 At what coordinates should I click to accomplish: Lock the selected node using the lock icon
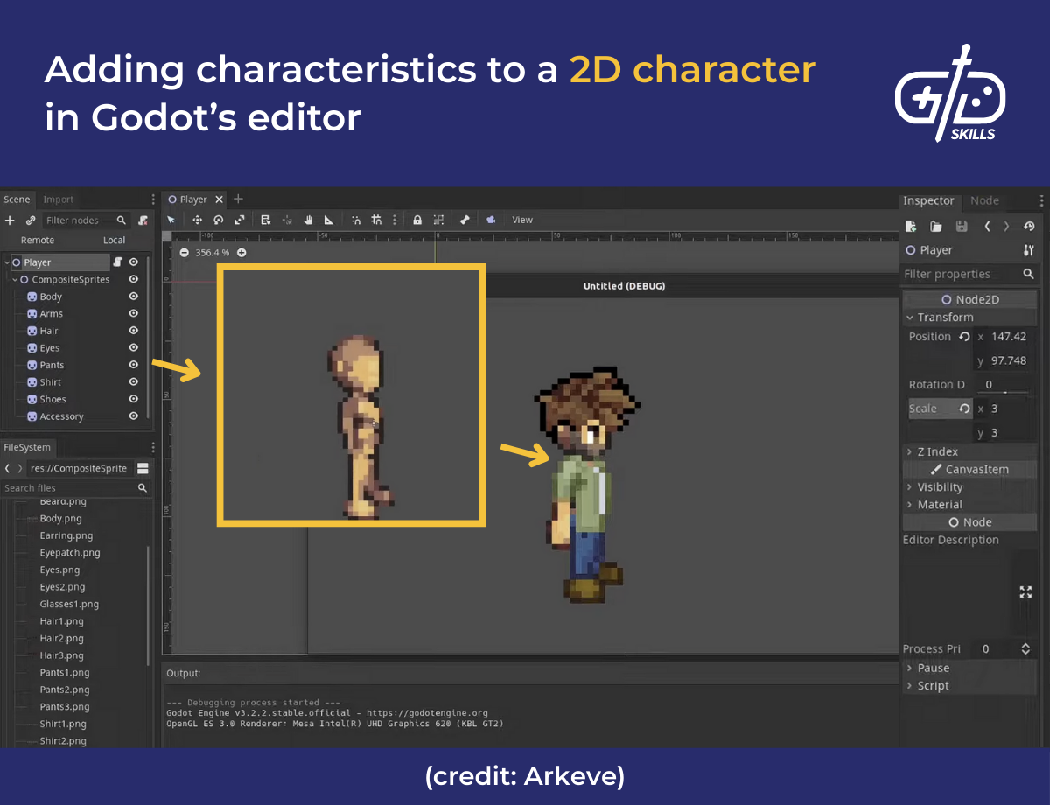coord(417,220)
